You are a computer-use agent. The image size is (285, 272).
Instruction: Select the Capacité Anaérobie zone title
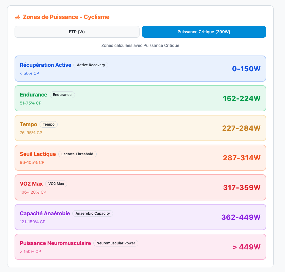[45, 214]
